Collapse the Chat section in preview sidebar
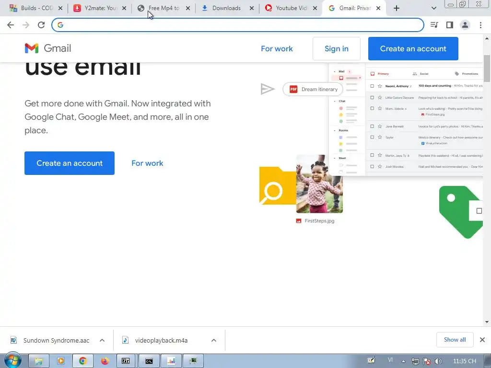Image resolution: width=491 pixels, height=368 pixels. pos(335,102)
